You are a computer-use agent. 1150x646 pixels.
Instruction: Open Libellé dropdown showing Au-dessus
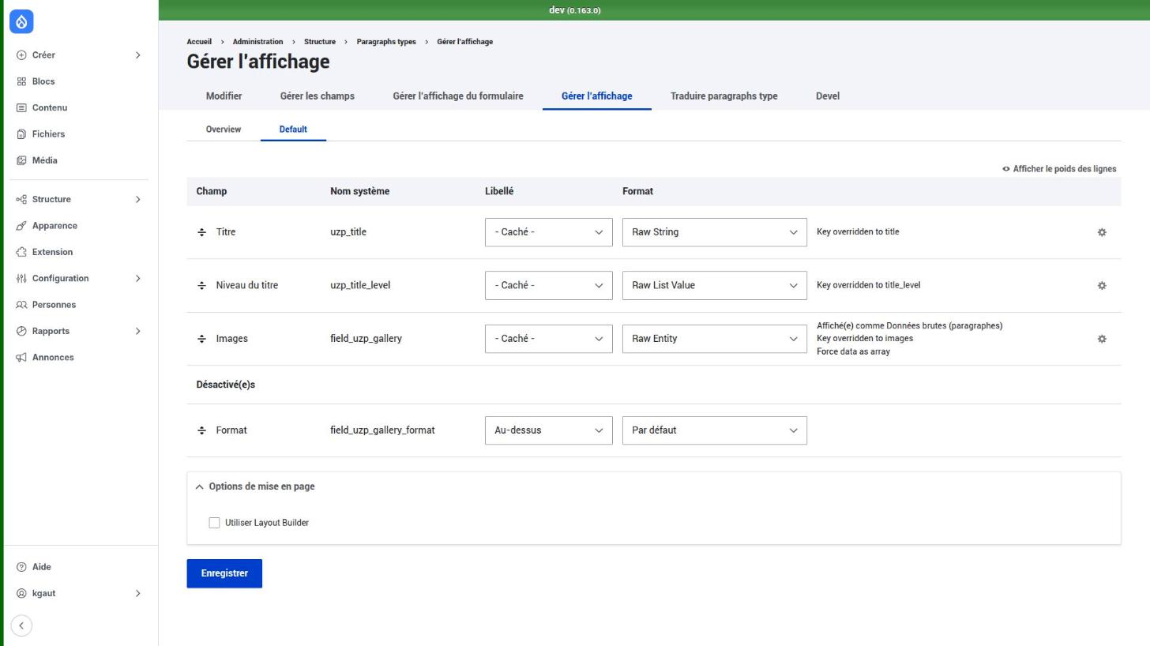pos(548,430)
